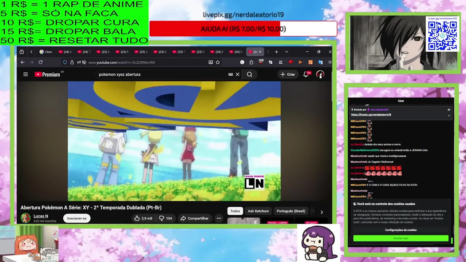Close the active YouTube tab
The height and width of the screenshot is (262, 466).
[260, 52]
